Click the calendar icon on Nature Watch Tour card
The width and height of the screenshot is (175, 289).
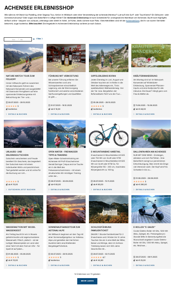[7, 102]
